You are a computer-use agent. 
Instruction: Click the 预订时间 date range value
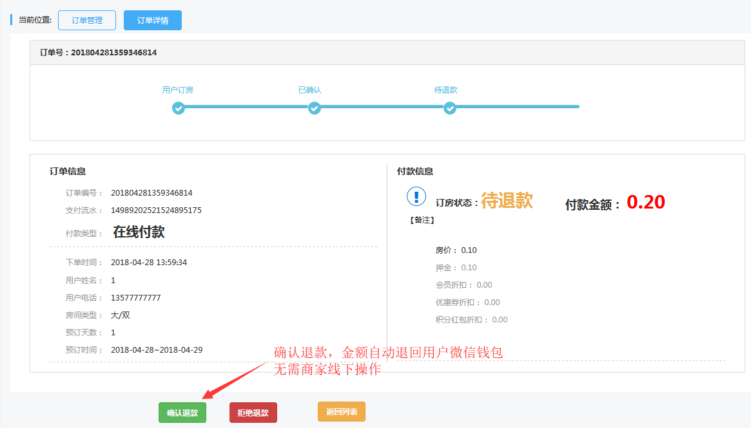click(157, 350)
